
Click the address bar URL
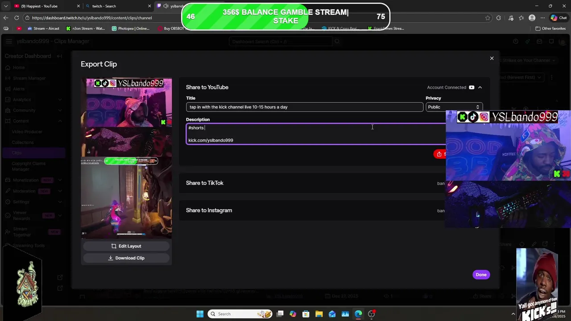click(x=92, y=18)
